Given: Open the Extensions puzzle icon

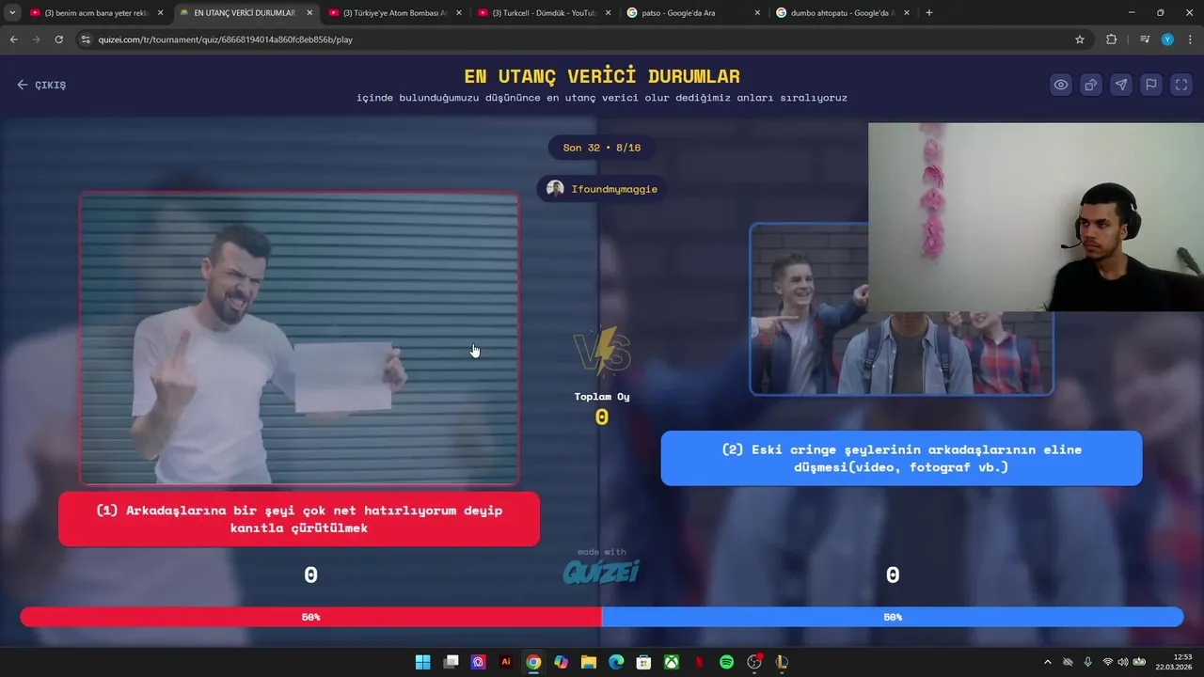Looking at the screenshot, I should click(1112, 39).
